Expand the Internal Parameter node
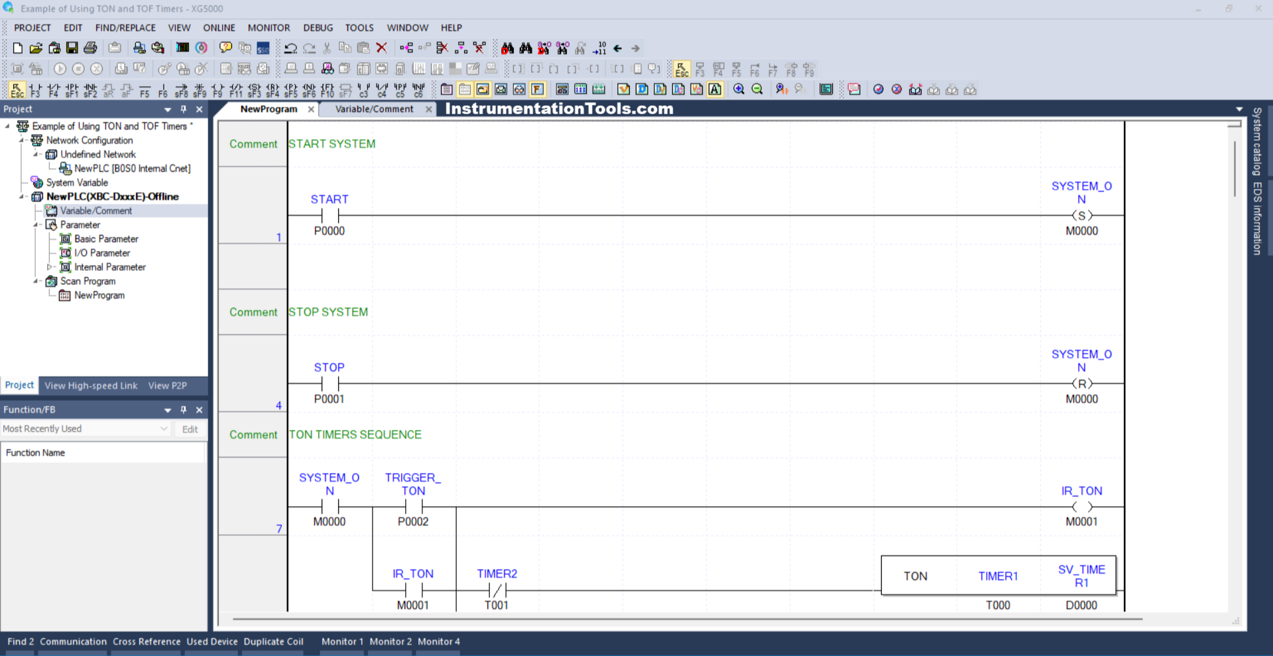 point(50,267)
